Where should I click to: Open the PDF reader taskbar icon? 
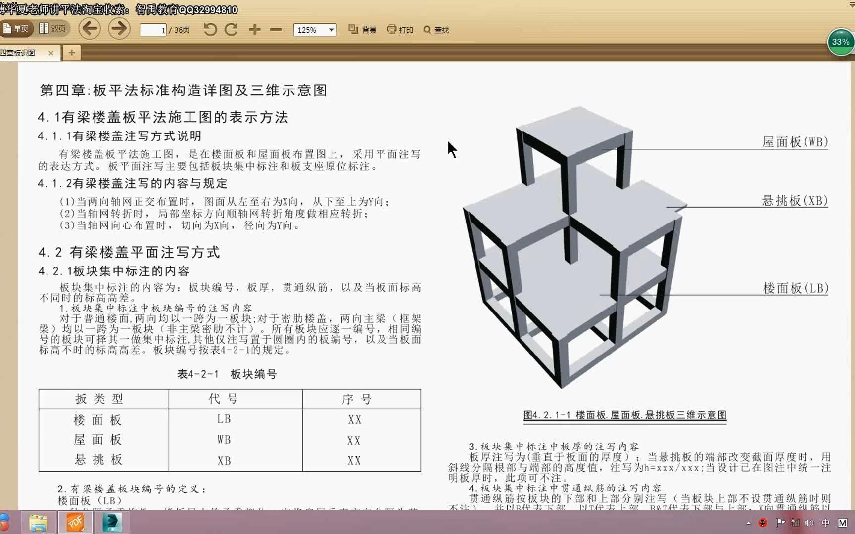coord(75,523)
